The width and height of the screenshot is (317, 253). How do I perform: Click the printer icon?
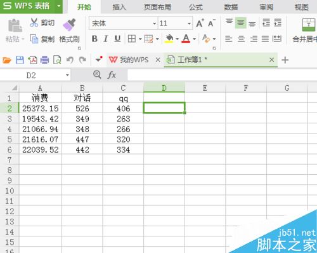[x=44, y=60]
